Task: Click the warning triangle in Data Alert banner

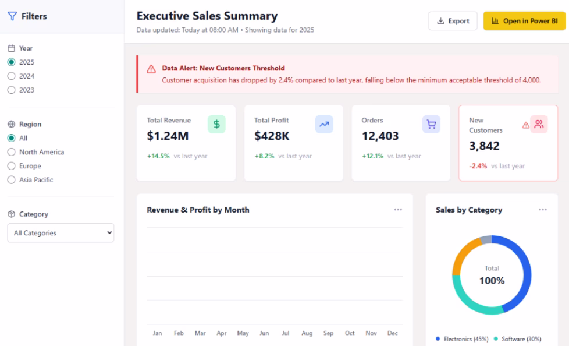Action: point(151,69)
